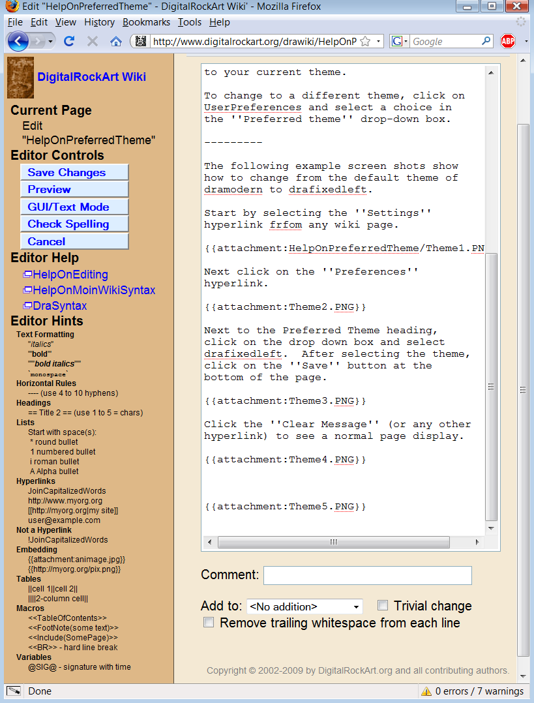The width and height of the screenshot is (534, 703).
Task: Click the browser Back arrow button
Action: click(17, 41)
